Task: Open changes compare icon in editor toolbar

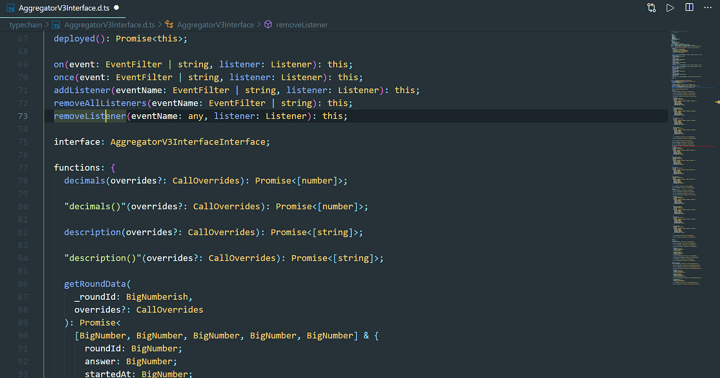Action: (652, 8)
